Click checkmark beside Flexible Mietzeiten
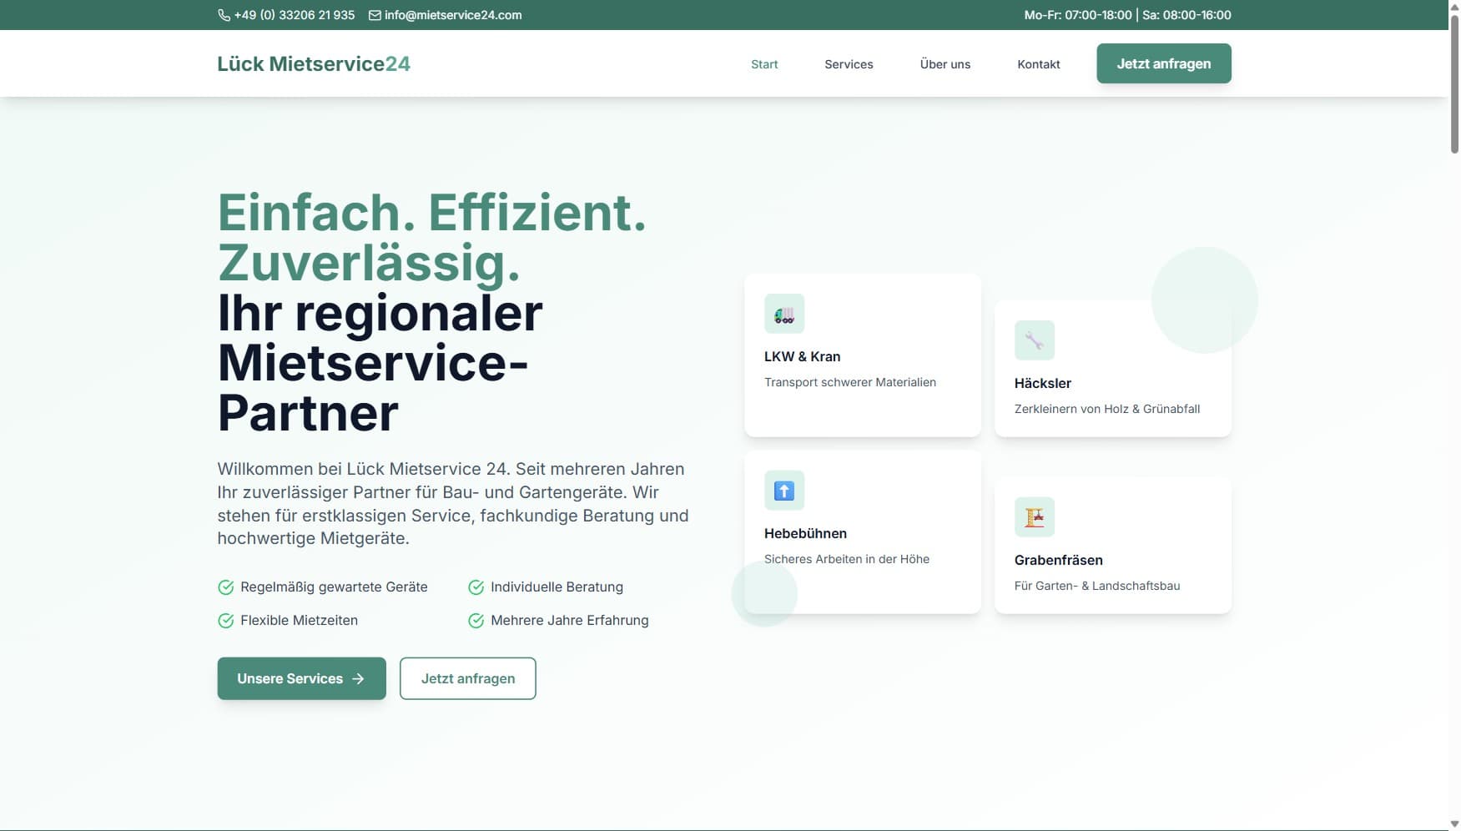The width and height of the screenshot is (1461, 831). click(225, 621)
